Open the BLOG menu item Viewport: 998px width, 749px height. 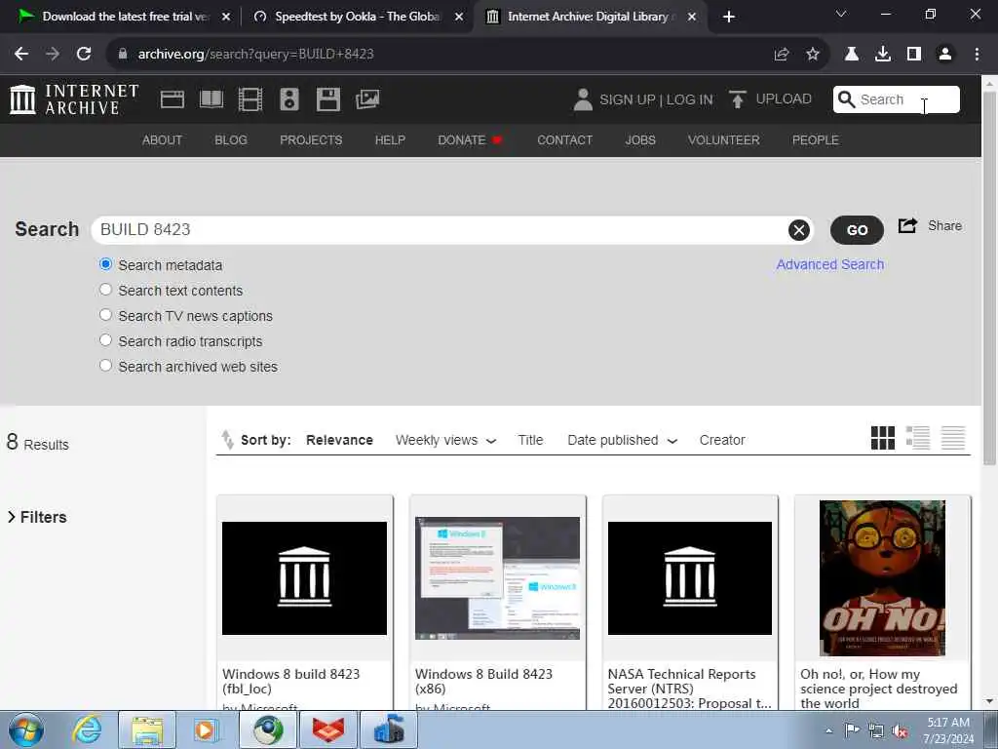point(230,140)
